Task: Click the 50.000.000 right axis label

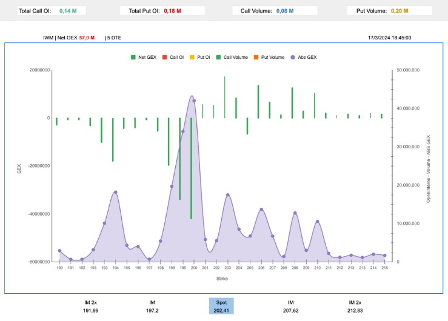Action: point(408,70)
